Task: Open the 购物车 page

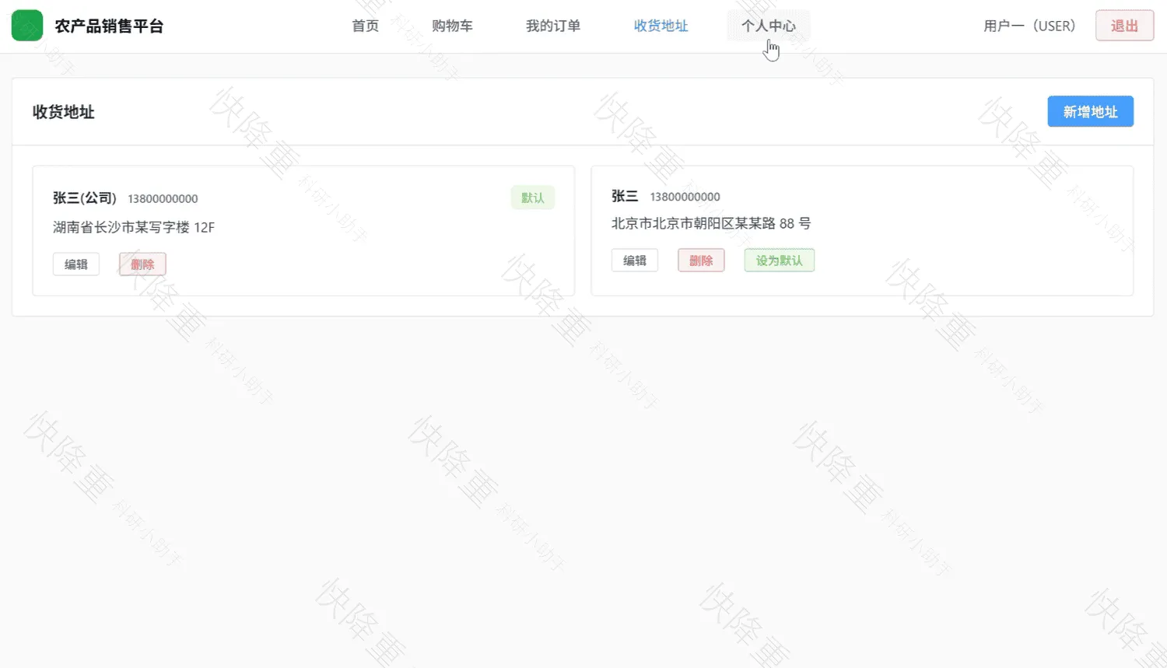Action: click(x=452, y=26)
